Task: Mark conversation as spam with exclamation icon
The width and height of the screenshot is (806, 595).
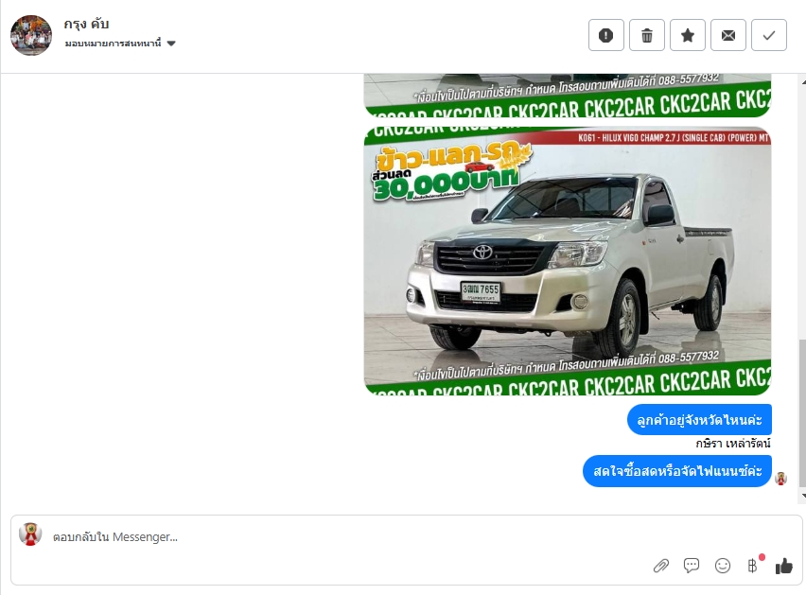Action: coord(606,35)
